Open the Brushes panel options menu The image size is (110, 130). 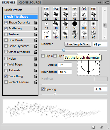(x=107, y=3)
